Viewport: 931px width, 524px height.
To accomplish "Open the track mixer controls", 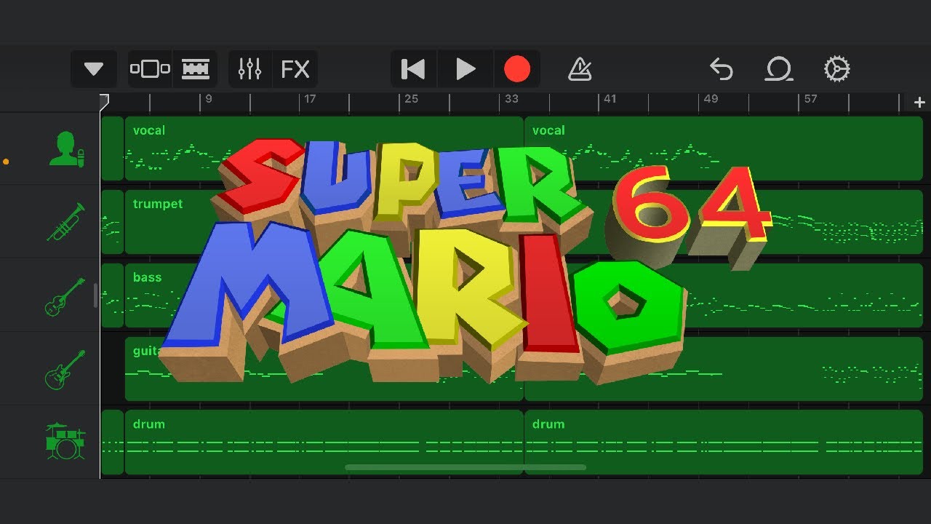I will click(x=249, y=69).
